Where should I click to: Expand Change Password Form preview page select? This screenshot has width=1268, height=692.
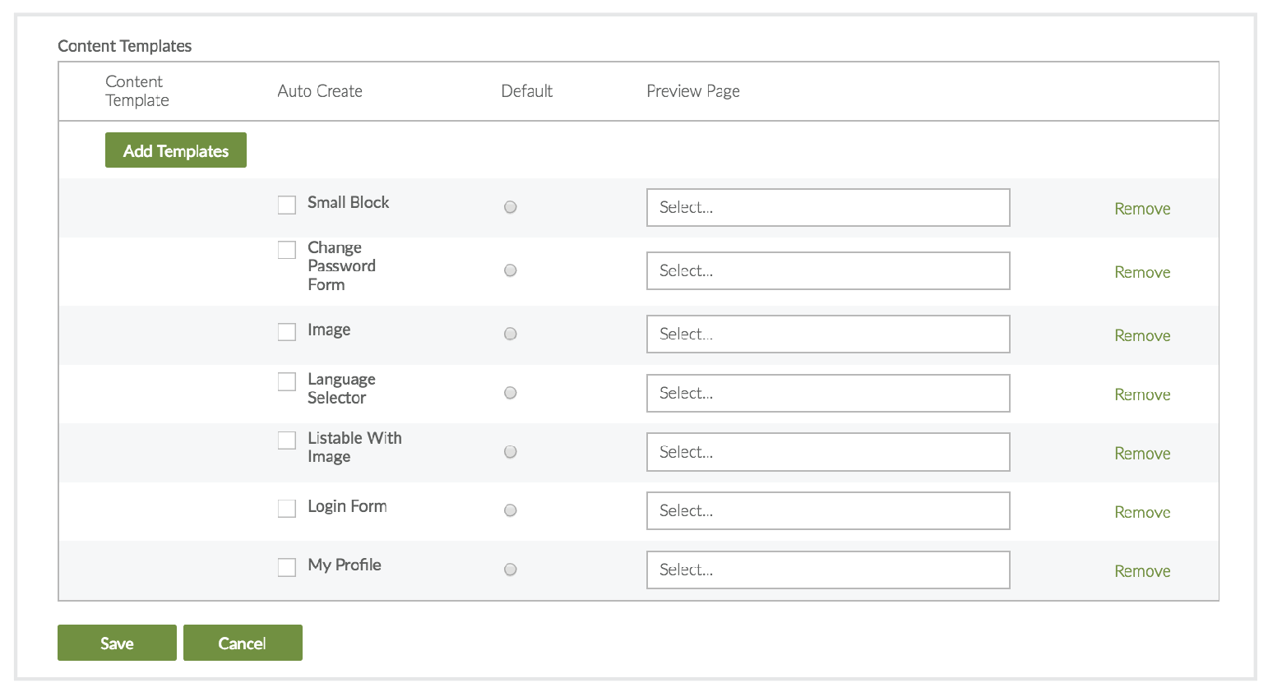(x=827, y=271)
